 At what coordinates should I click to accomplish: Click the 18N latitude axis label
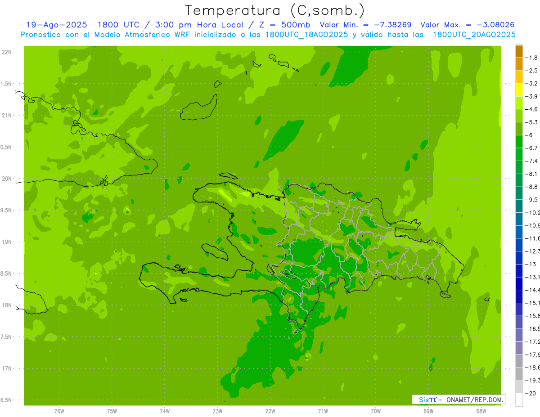[x=7, y=305]
